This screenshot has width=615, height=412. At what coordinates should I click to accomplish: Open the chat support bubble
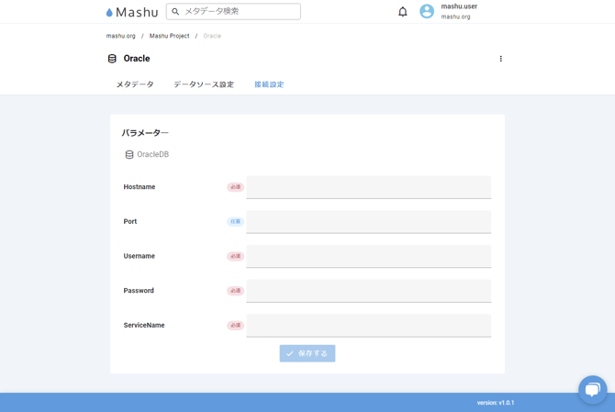592,389
